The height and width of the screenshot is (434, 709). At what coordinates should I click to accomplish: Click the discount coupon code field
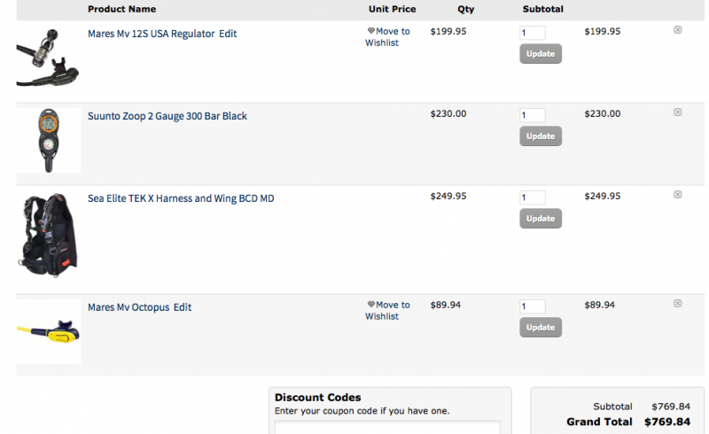[387, 428]
